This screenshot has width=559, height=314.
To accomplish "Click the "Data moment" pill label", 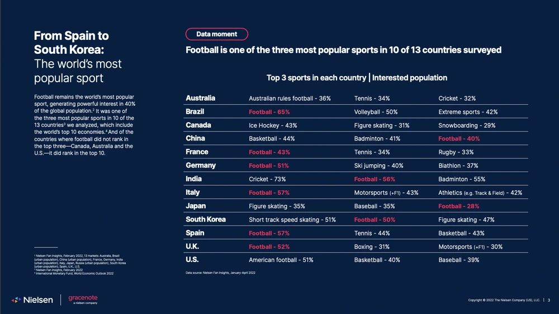I will [x=216, y=34].
